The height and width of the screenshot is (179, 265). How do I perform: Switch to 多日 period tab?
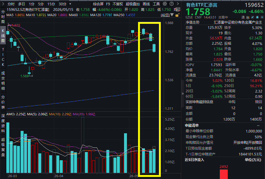click(21, 4)
